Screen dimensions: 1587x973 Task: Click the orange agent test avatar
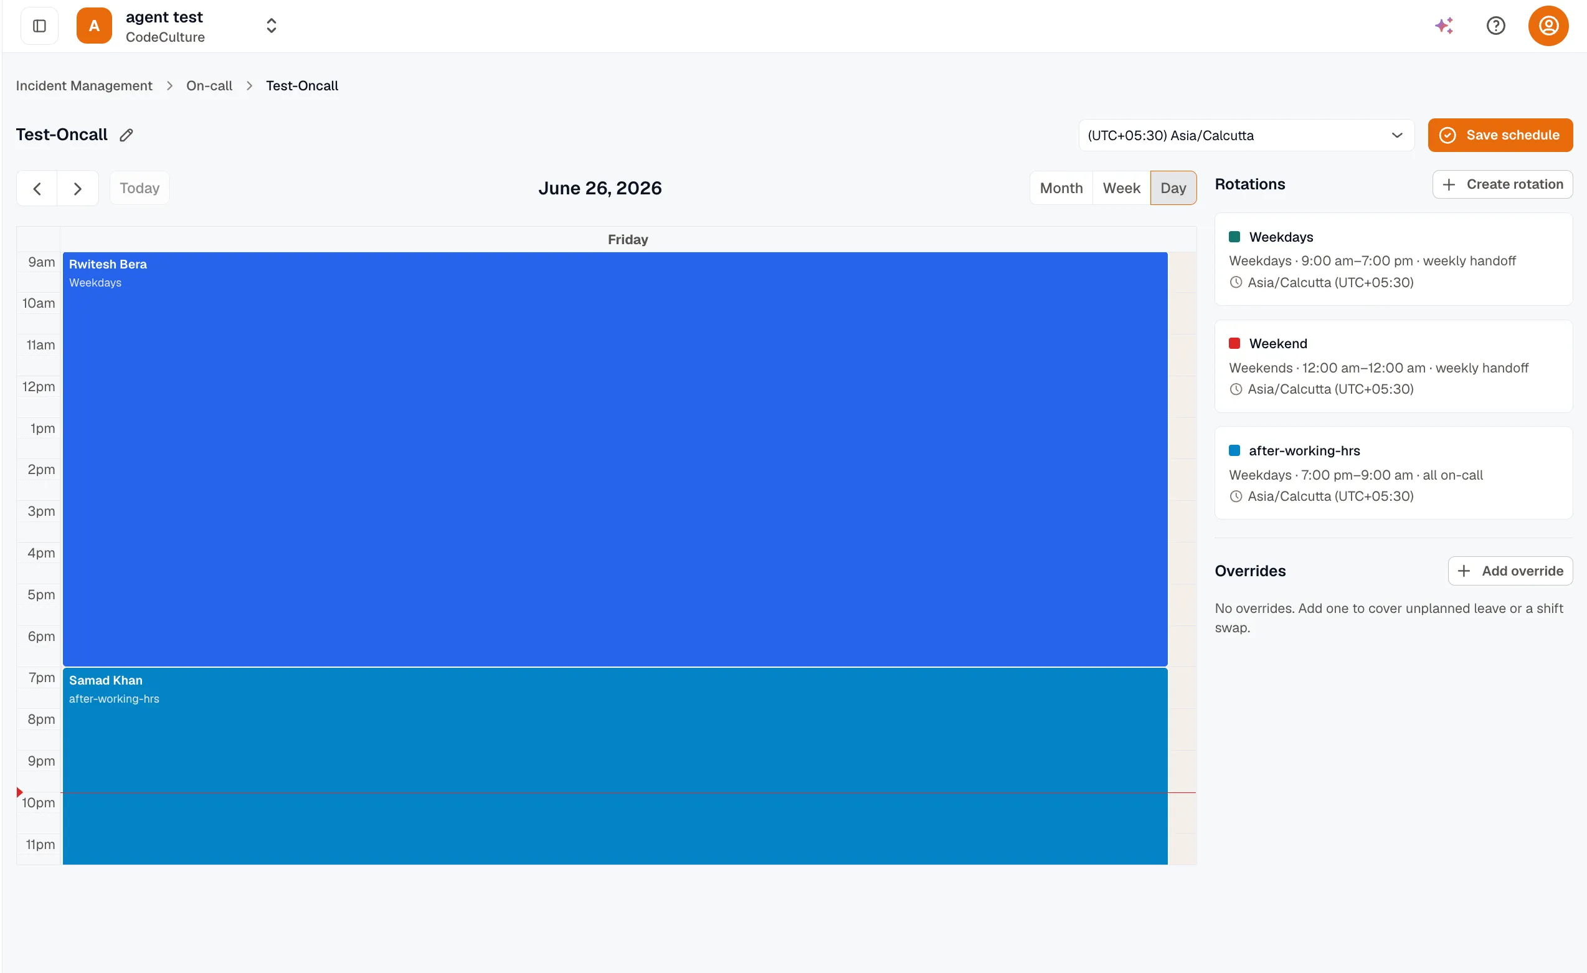[x=94, y=26]
